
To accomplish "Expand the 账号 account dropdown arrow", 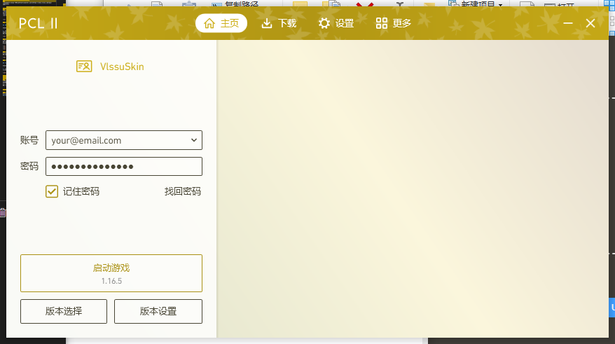I will [x=194, y=140].
